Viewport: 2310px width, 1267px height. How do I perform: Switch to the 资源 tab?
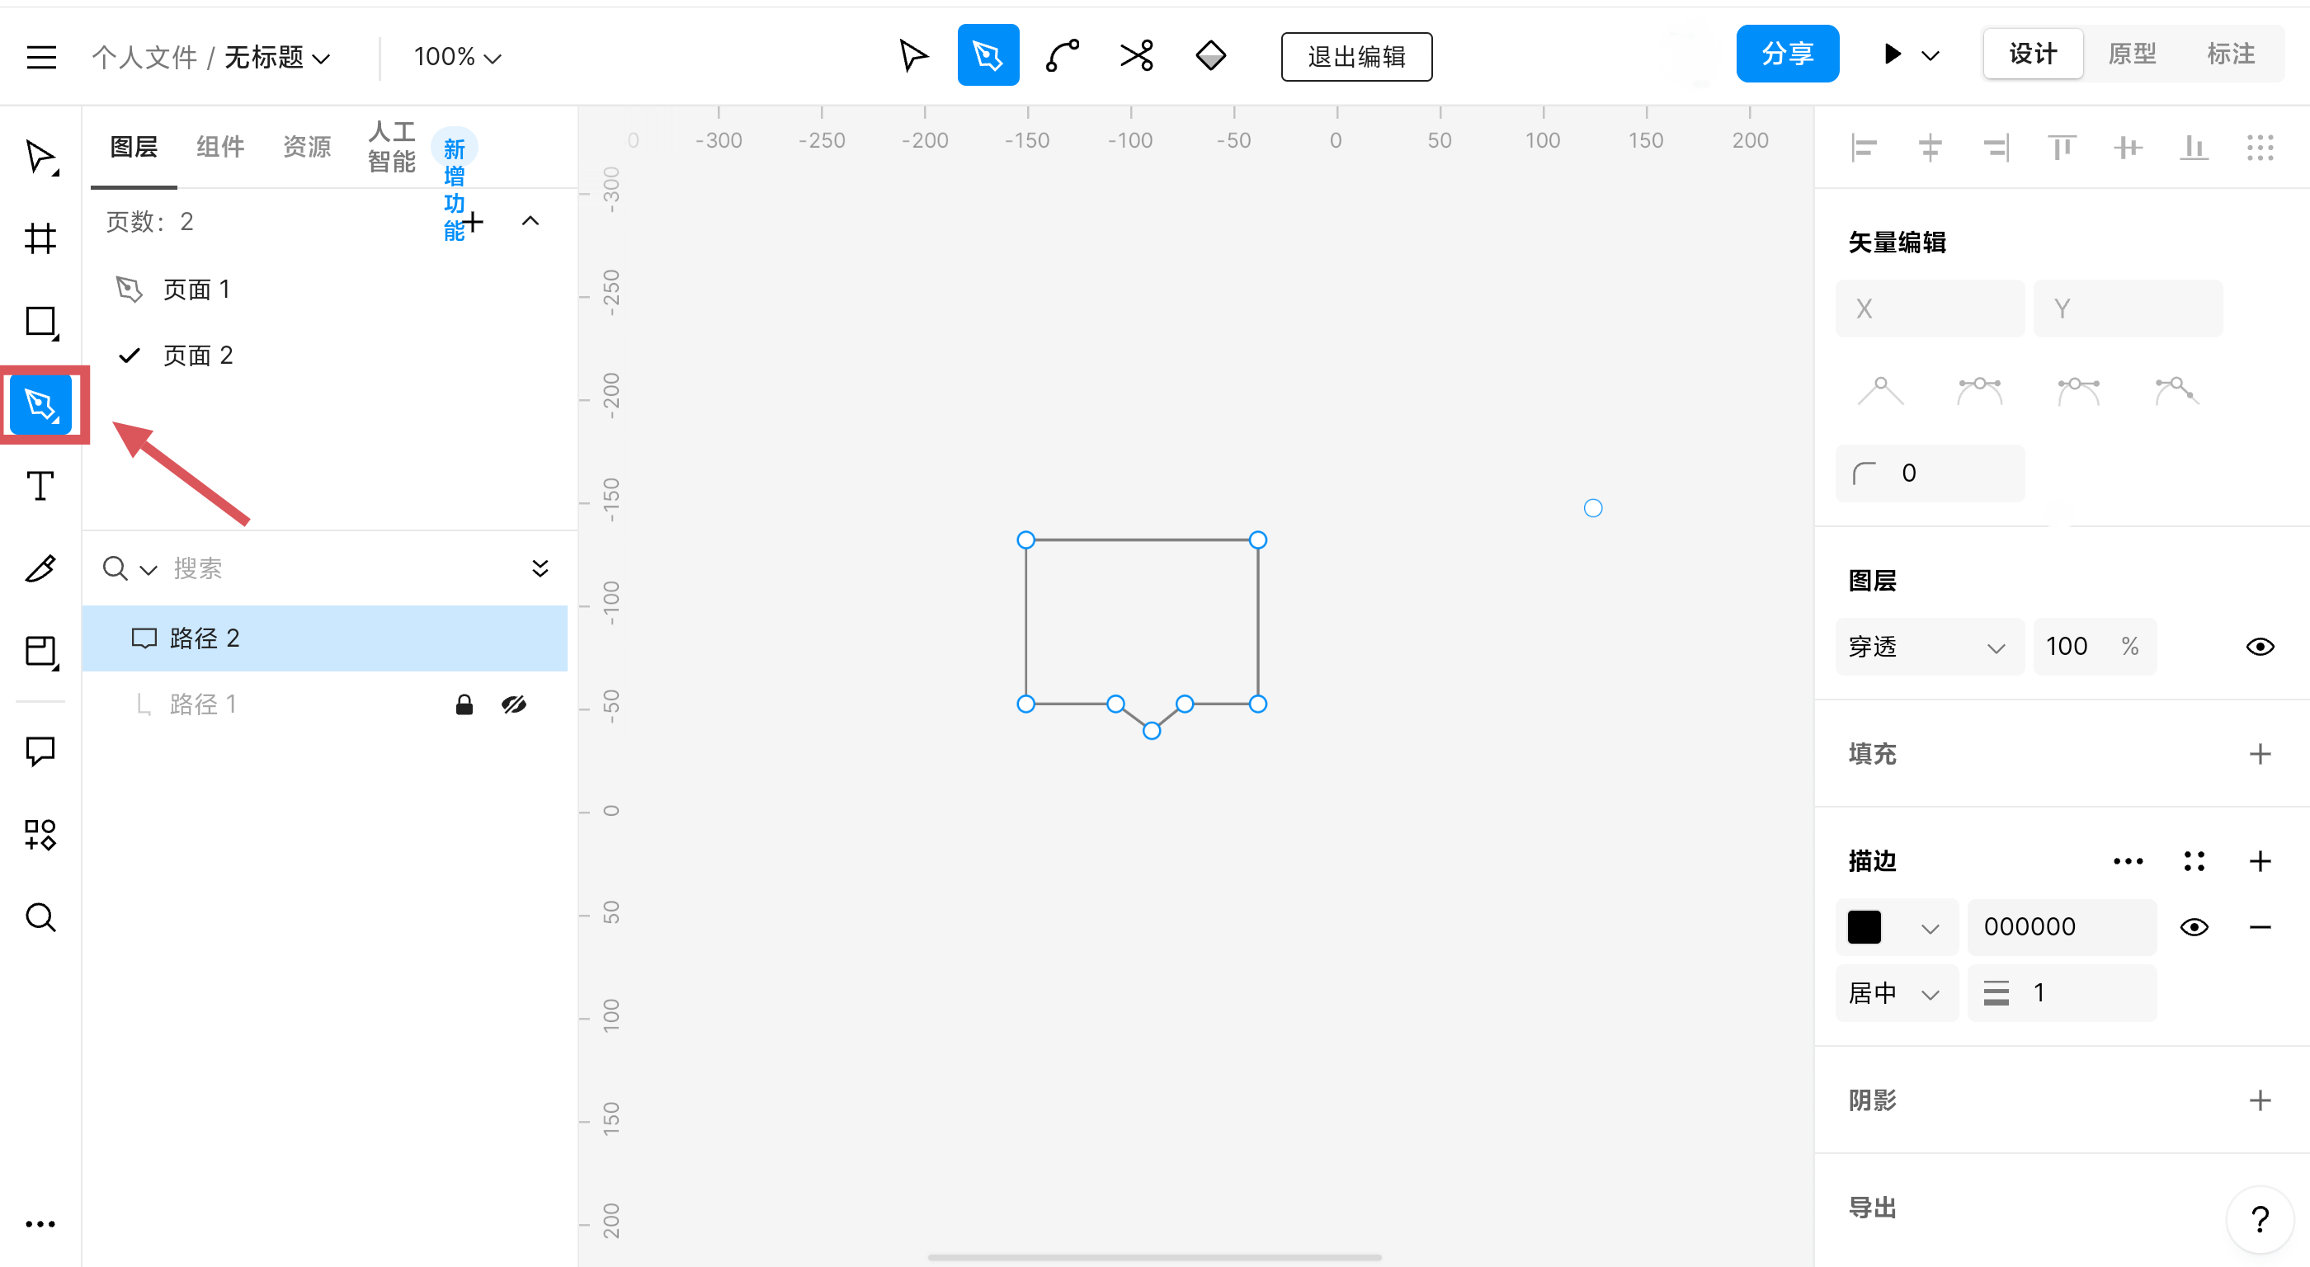click(307, 147)
